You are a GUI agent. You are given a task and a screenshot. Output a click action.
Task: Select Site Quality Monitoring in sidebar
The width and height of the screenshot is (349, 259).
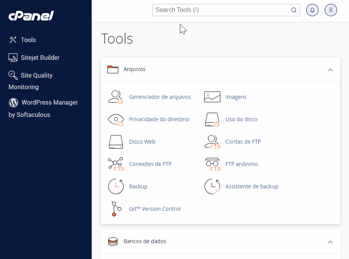(x=30, y=81)
